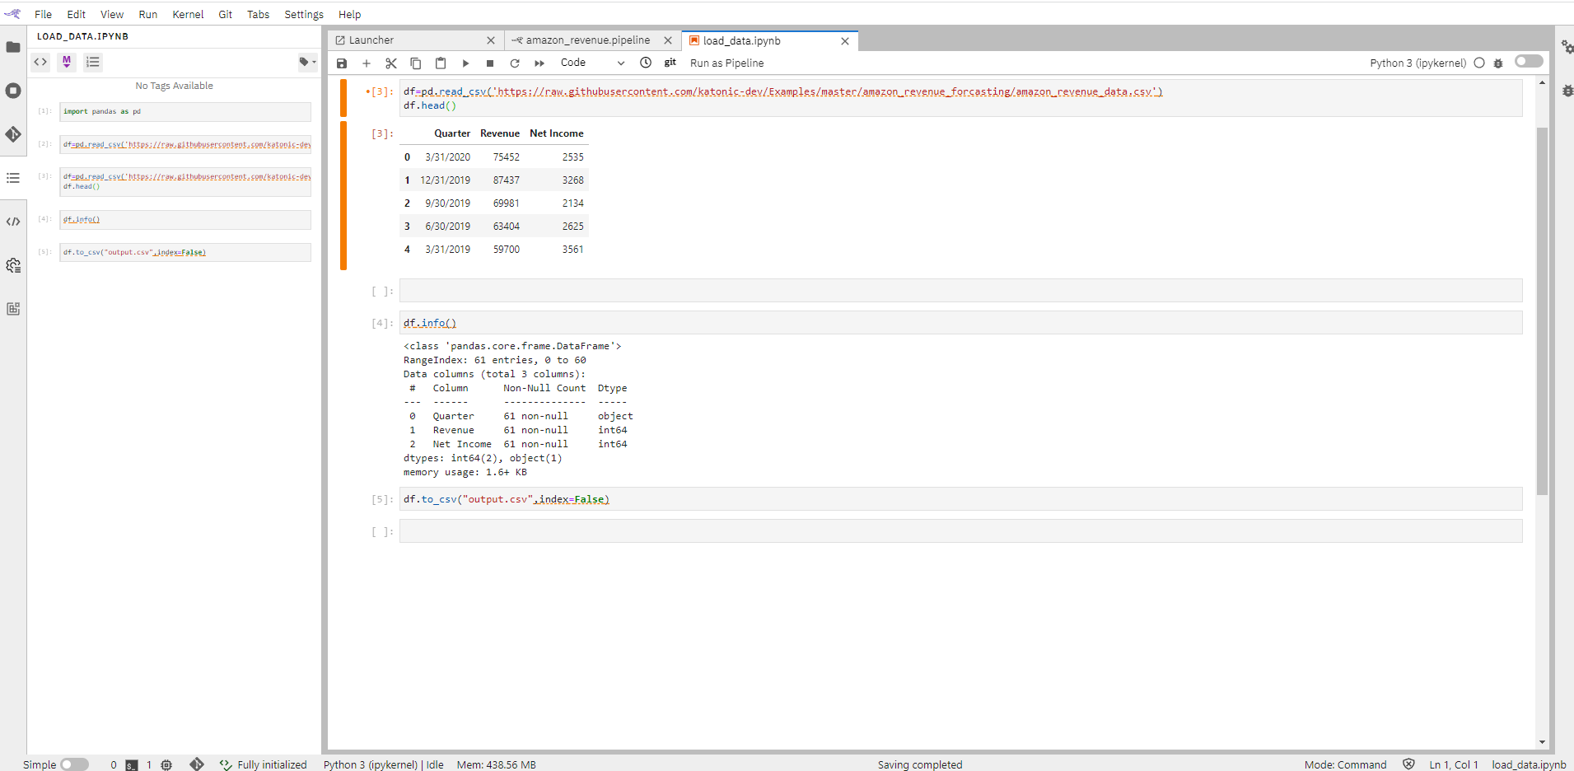Click the clock icon in notebook toolbar
The height and width of the screenshot is (771, 1574).
[646, 63]
